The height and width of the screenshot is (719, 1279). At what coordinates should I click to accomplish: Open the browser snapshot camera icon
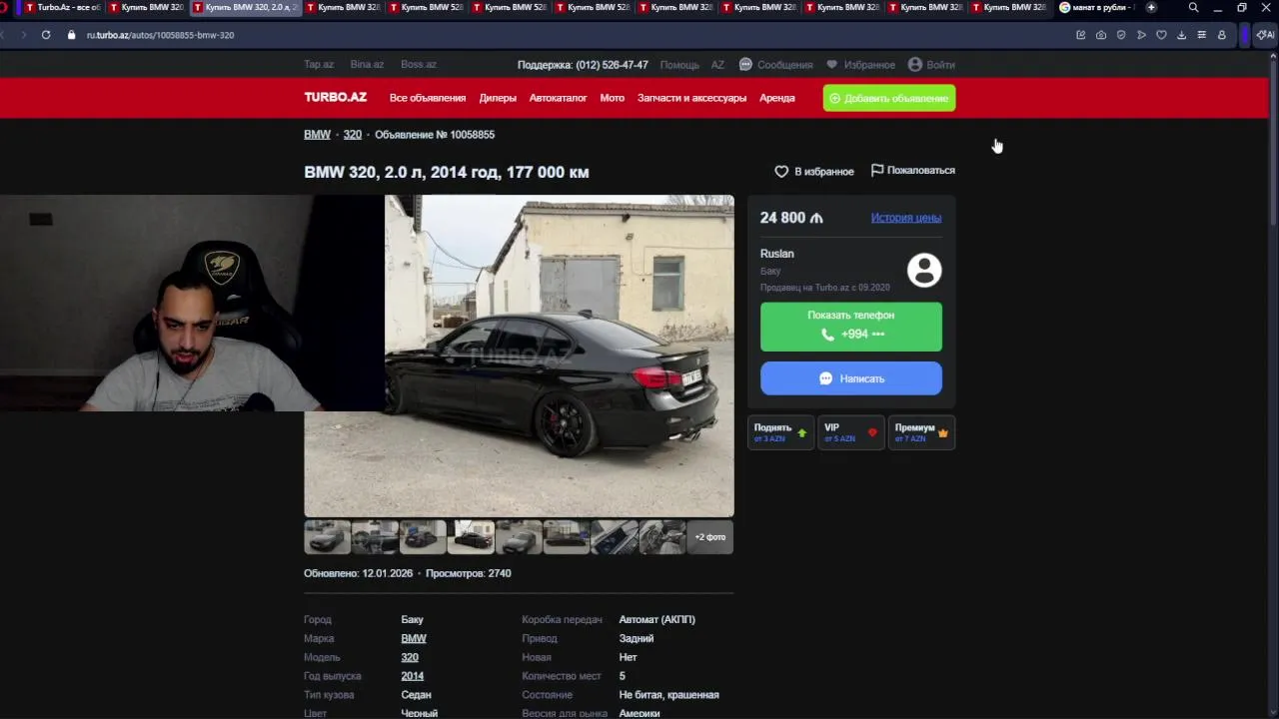pos(1101,35)
